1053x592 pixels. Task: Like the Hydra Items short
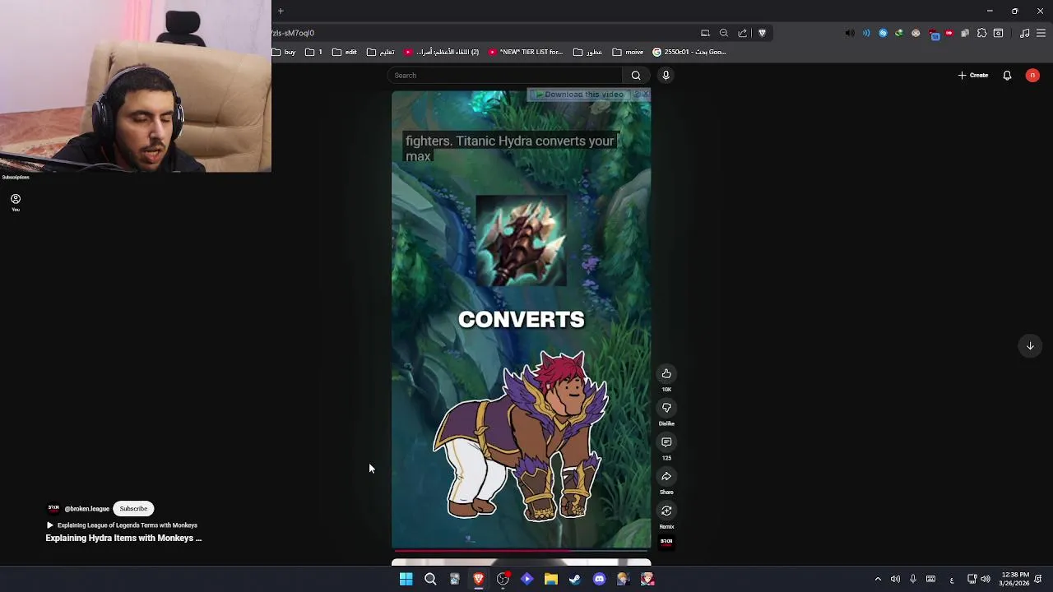click(x=666, y=373)
